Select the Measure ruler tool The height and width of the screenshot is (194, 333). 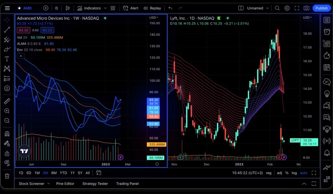pyautogui.click(x=7, y=101)
